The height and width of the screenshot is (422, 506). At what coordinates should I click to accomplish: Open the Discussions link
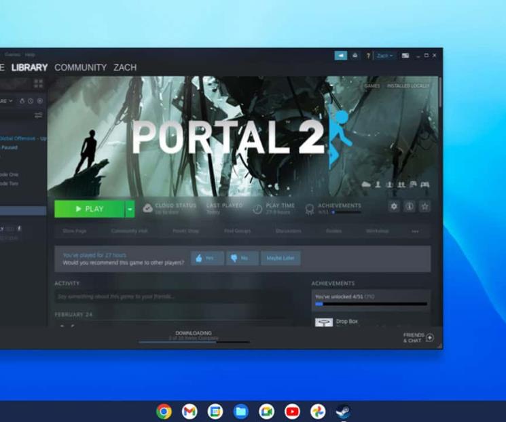point(288,231)
